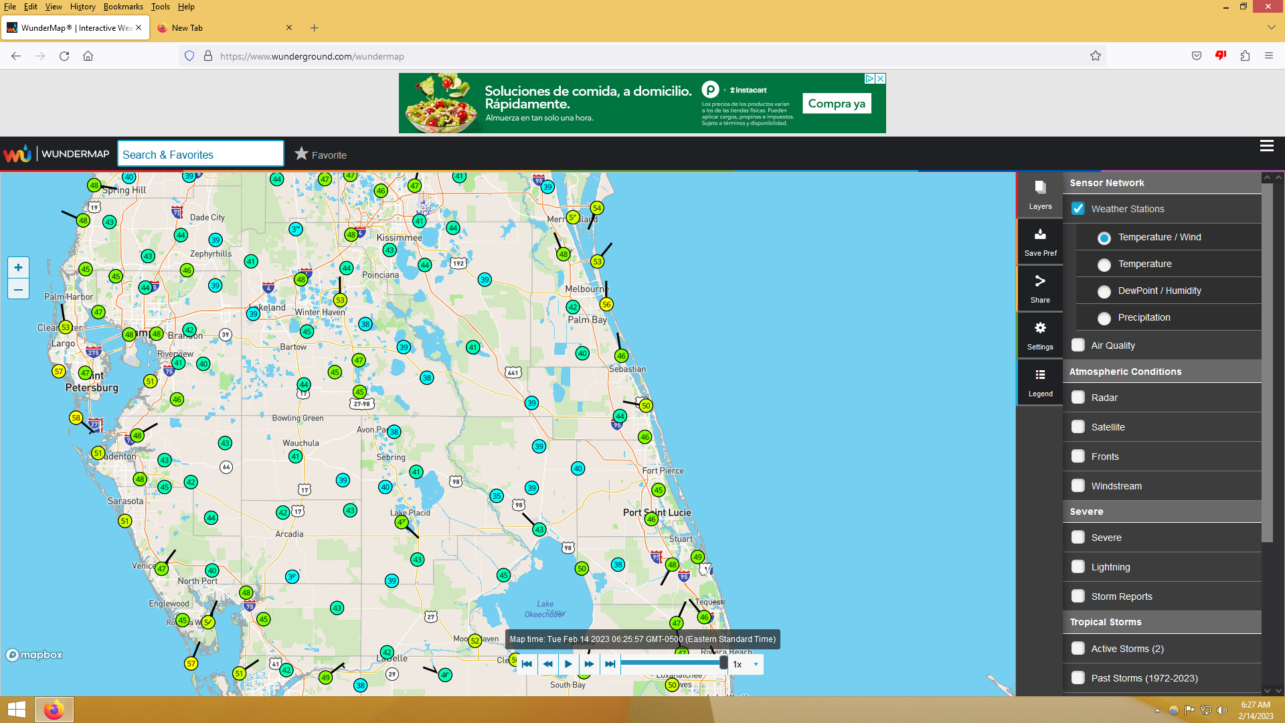Open the Layers panel icon
The image size is (1285, 723).
pos(1039,194)
